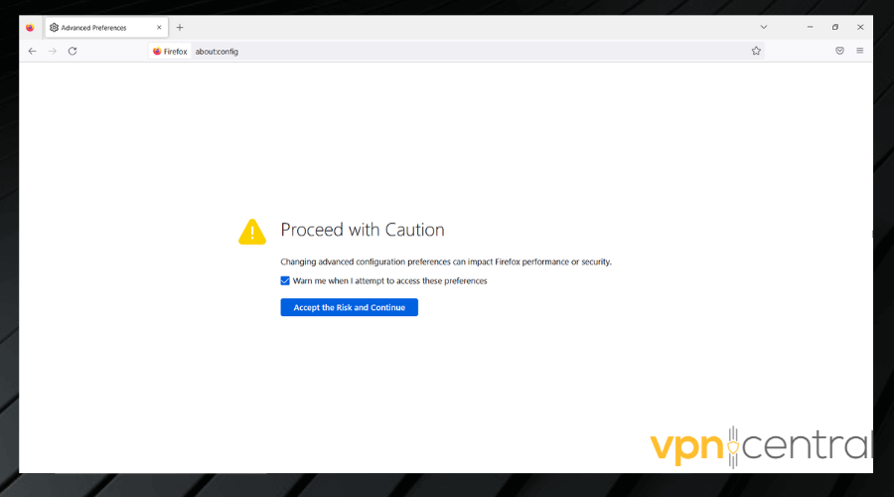
Task: Open a new tab with plus button
Action: tap(180, 27)
